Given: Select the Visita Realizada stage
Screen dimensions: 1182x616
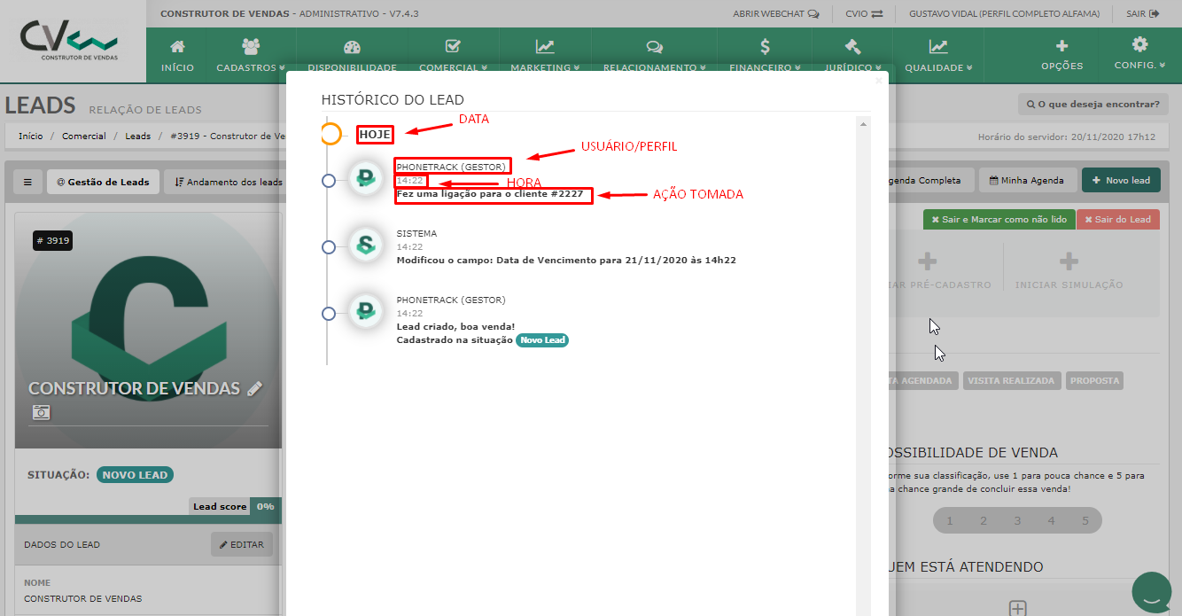Looking at the screenshot, I should tap(1011, 380).
